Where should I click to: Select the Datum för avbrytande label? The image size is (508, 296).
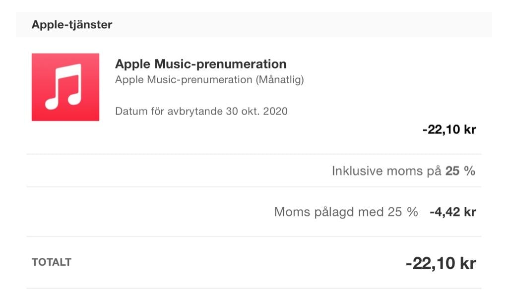(169, 112)
